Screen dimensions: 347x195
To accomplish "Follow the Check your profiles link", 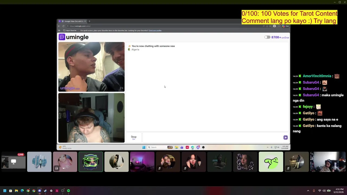I will tap(155, 30).
